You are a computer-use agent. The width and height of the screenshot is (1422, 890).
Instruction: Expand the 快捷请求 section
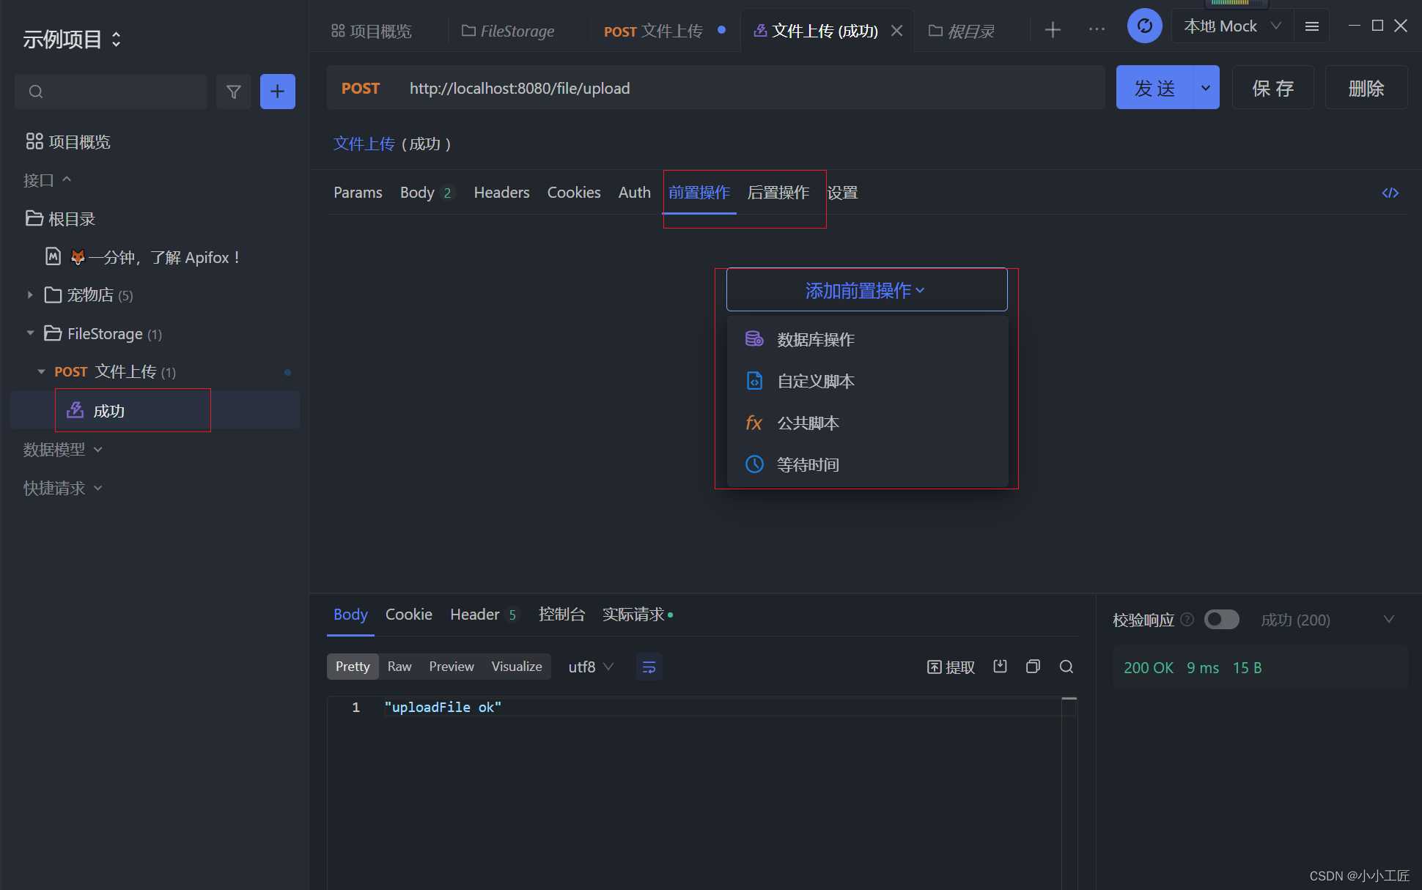pos(62,488)
